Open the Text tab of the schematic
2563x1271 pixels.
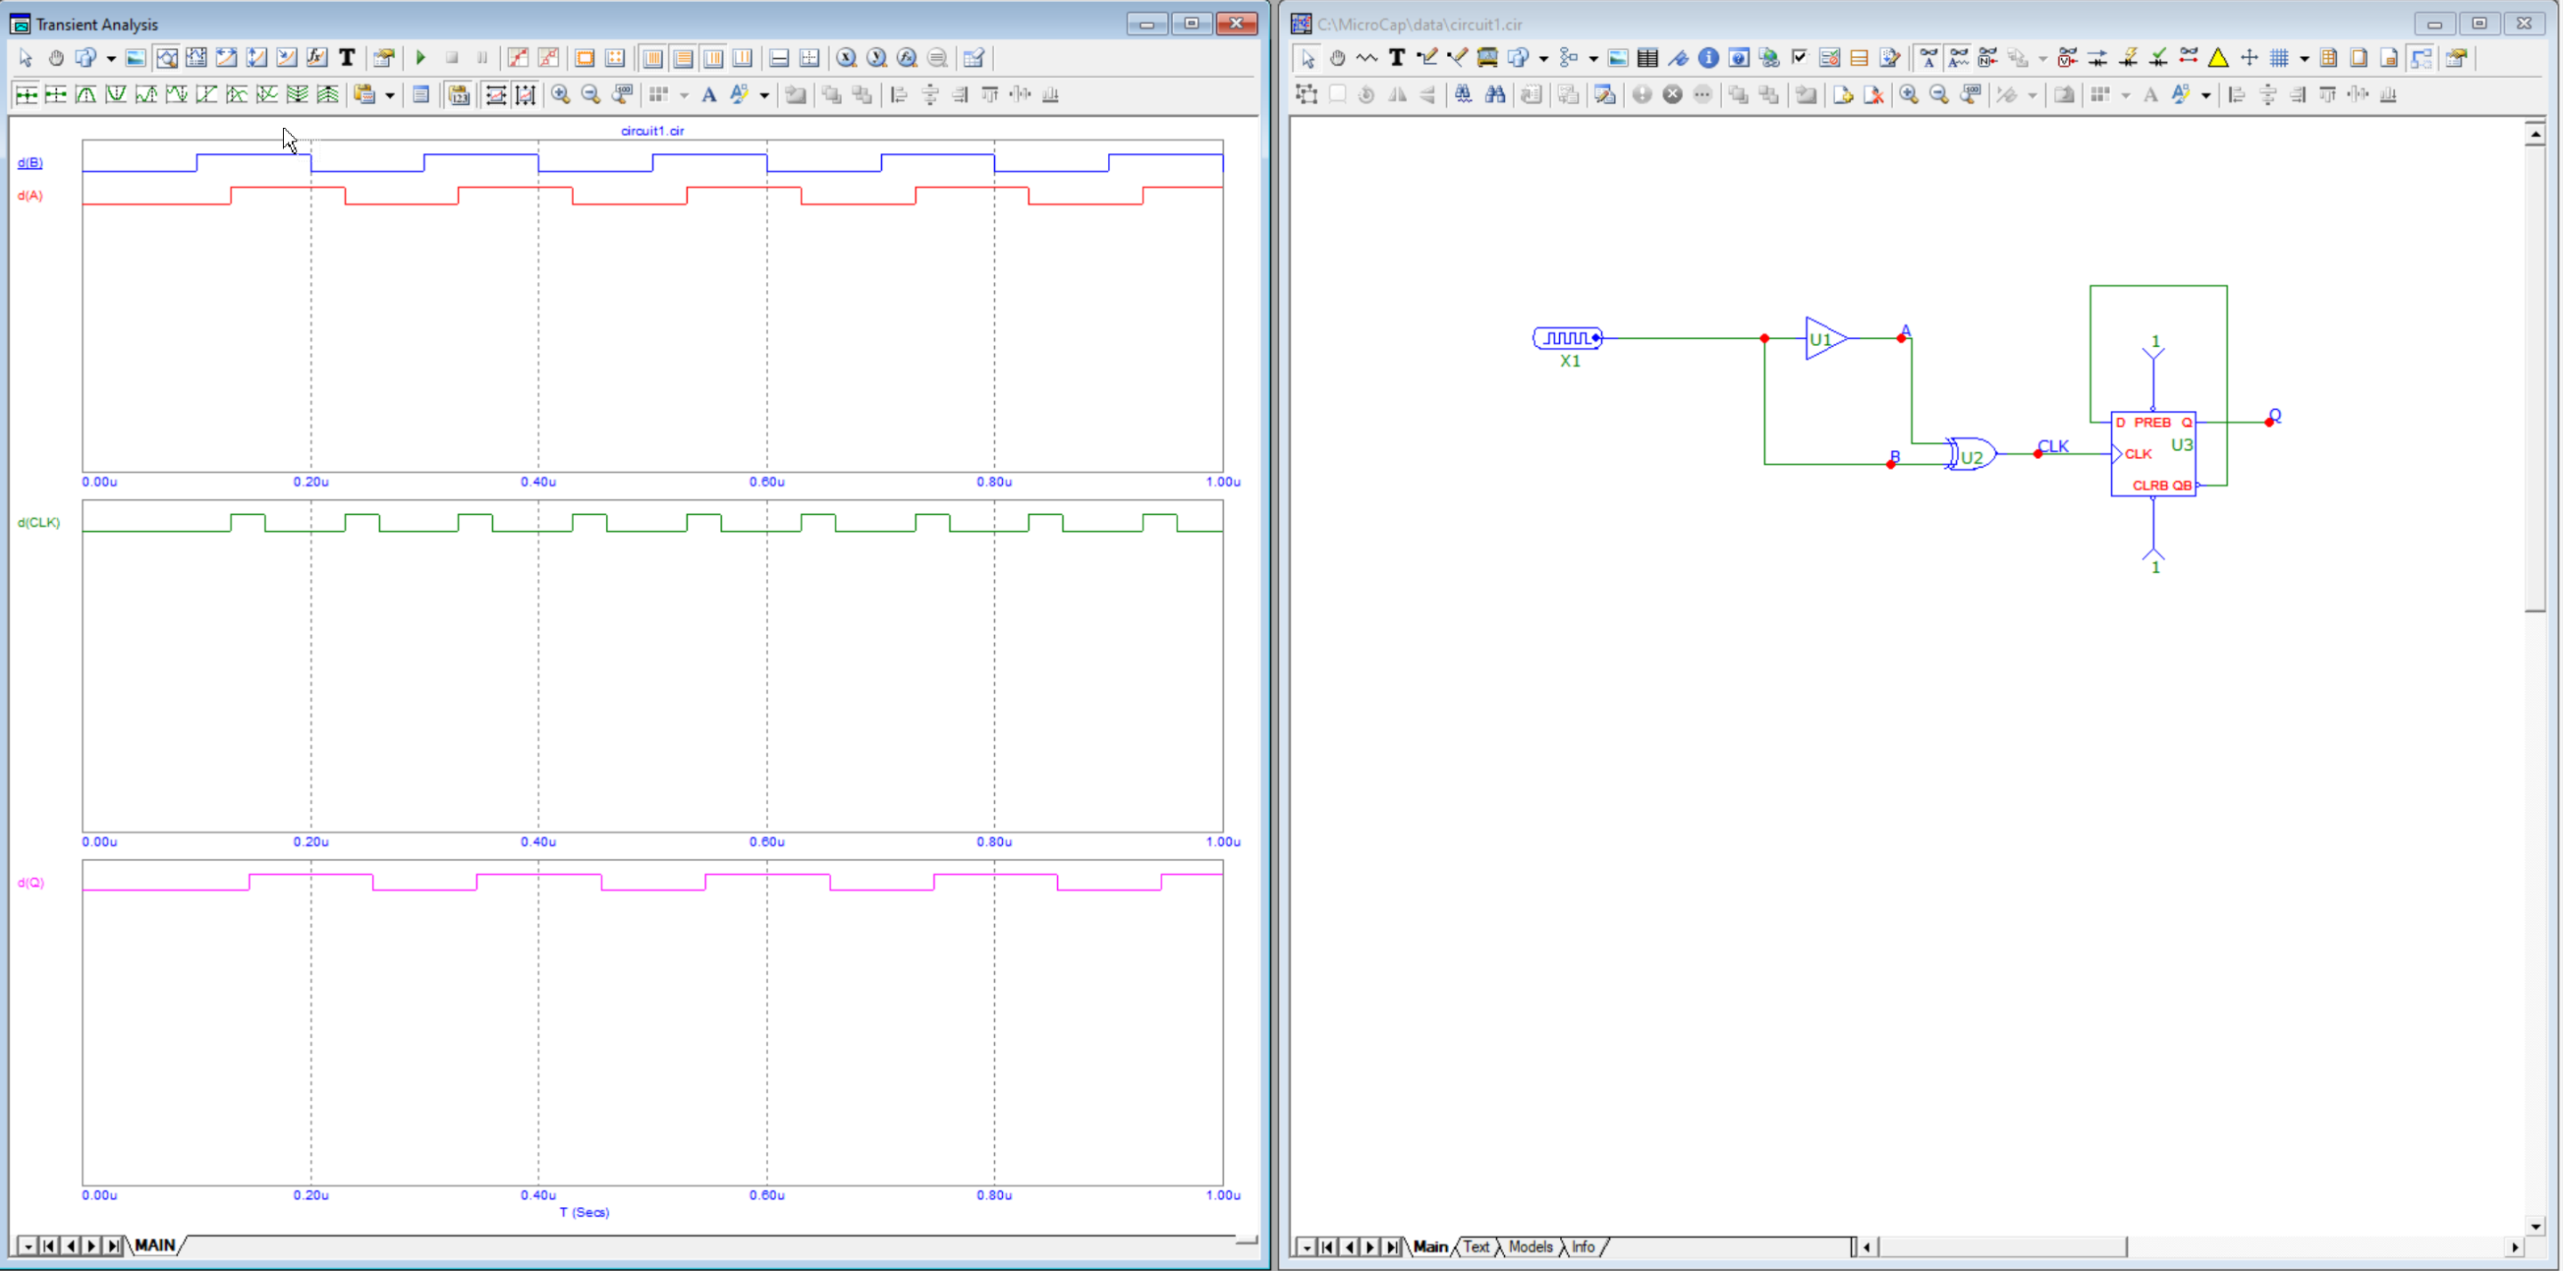click(1476, 1247)
